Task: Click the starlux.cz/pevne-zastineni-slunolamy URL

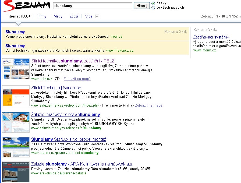Action: 65,153
